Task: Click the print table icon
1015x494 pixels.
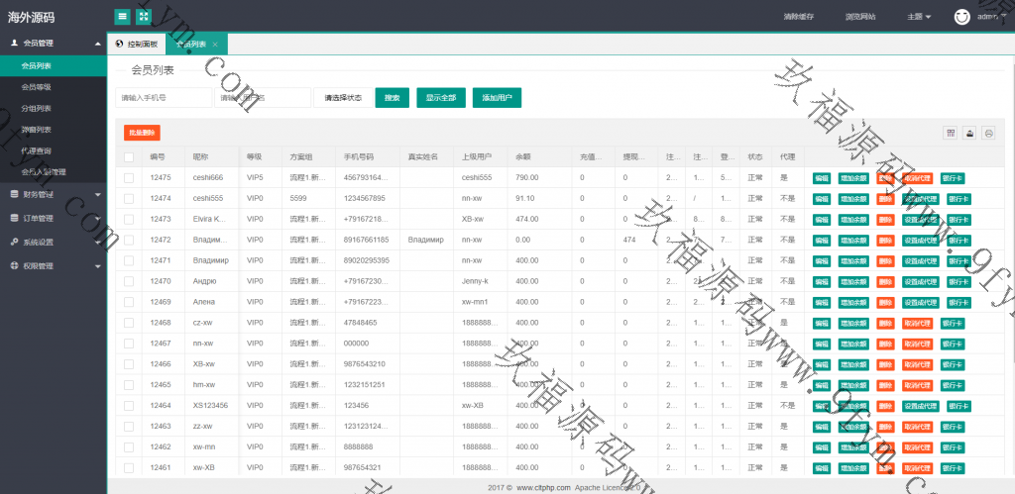Action: click(x=988, y=133)
